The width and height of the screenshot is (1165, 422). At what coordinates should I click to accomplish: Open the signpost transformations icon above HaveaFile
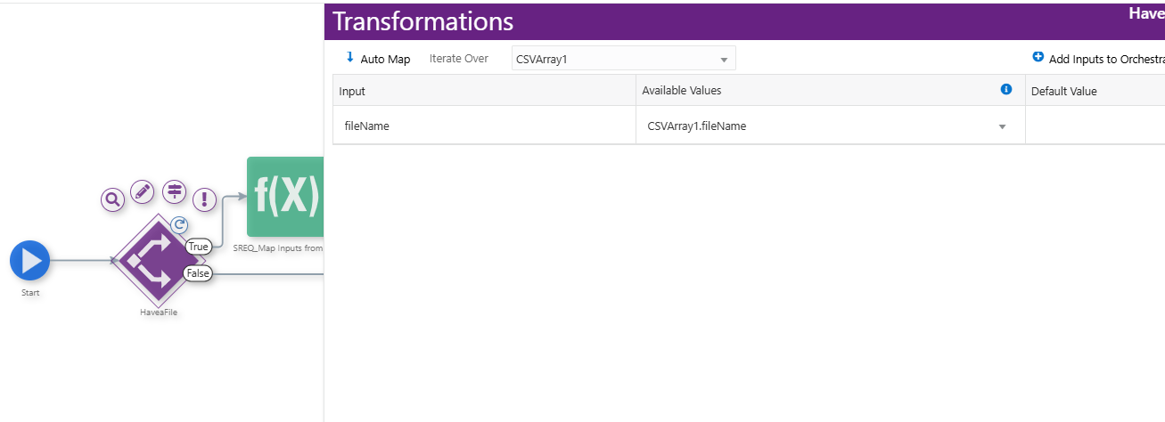174,191
